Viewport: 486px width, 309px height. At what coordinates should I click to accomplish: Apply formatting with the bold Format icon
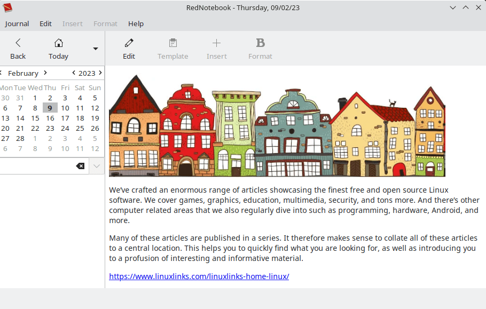point(260,48)
